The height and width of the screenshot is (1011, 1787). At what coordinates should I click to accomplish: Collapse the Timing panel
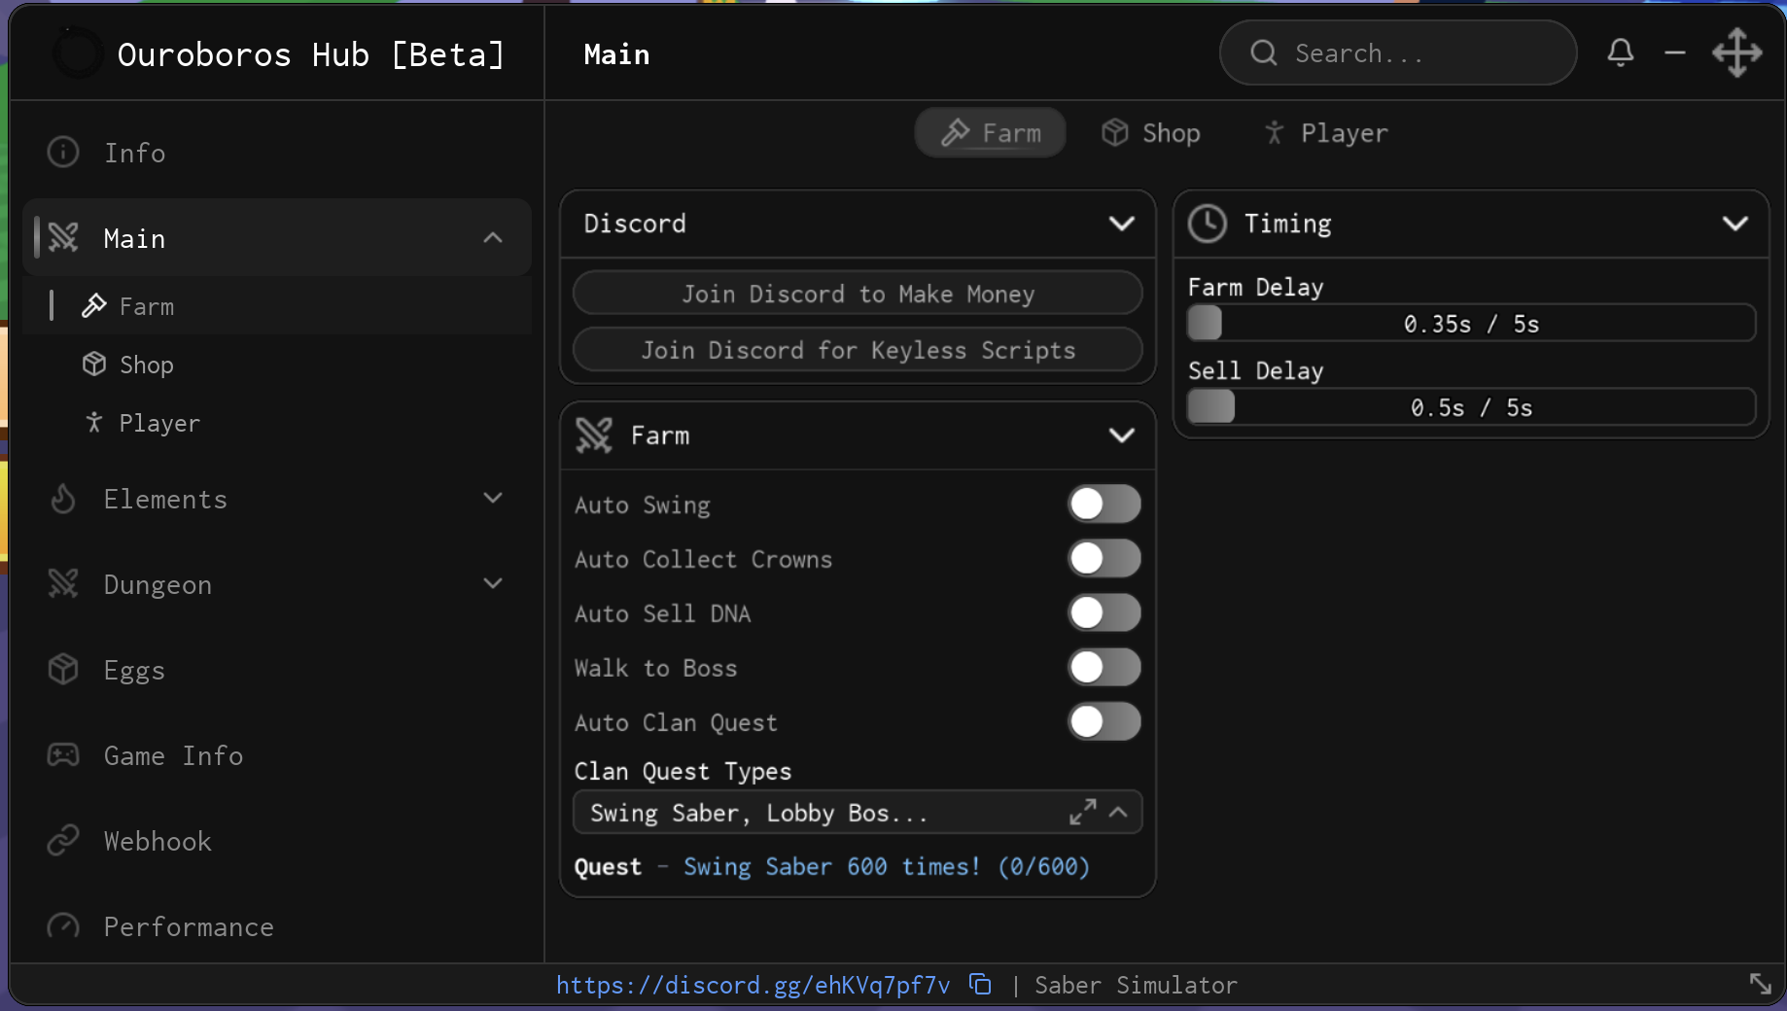(1734, 224)
